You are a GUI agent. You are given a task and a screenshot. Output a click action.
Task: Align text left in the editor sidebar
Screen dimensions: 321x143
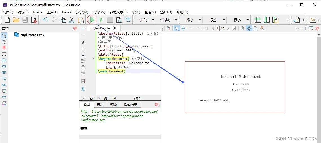tap(83, 60)
